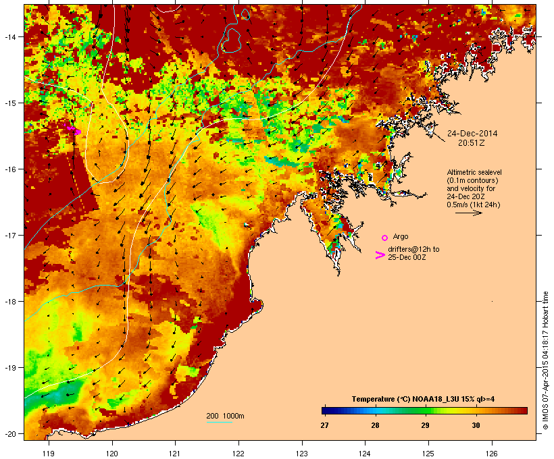554x459 pixels.
Task: Click the dark red end of colorbar
Action: coord(522,410)
